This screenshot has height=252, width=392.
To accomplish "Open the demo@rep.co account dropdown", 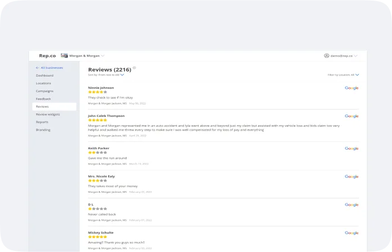I will coord(356,56).
